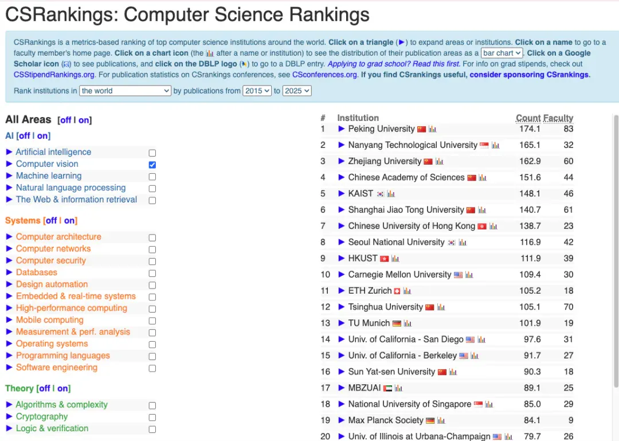Open Carnegie Mellon University chart icon
This screenshot has width=619, height=441.
tap(469, 275)
